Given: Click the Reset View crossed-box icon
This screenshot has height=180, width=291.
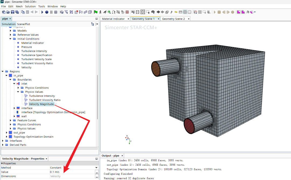Looking at the screenshot, I should point(143,12).
